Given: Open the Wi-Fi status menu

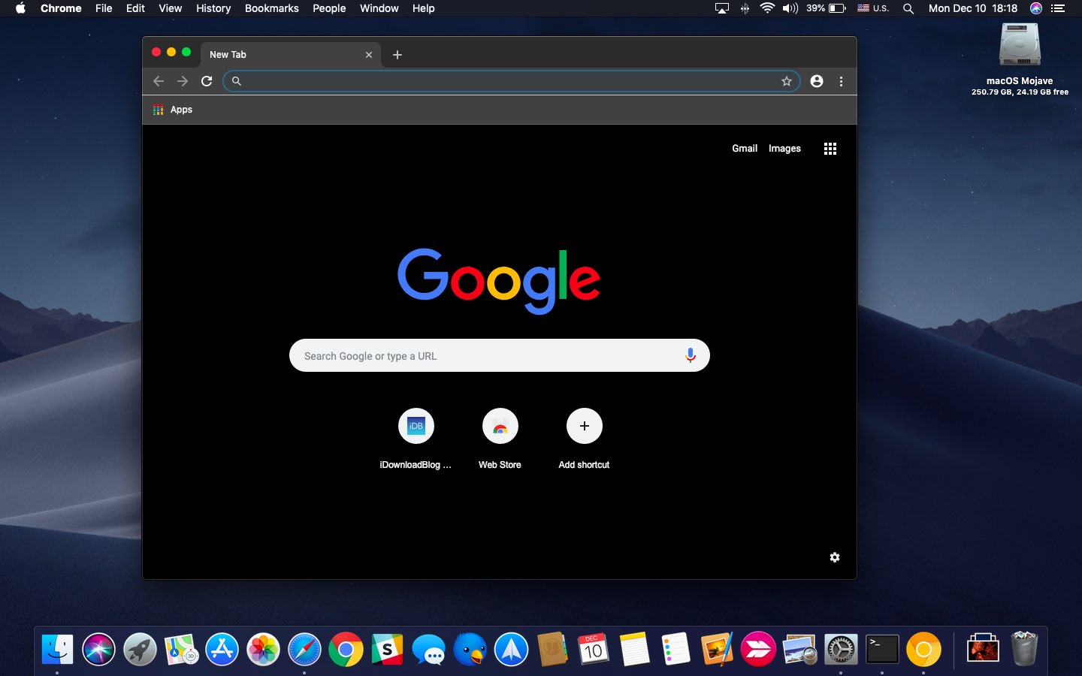Looking at the screenshot, I should tap(767, 8).
